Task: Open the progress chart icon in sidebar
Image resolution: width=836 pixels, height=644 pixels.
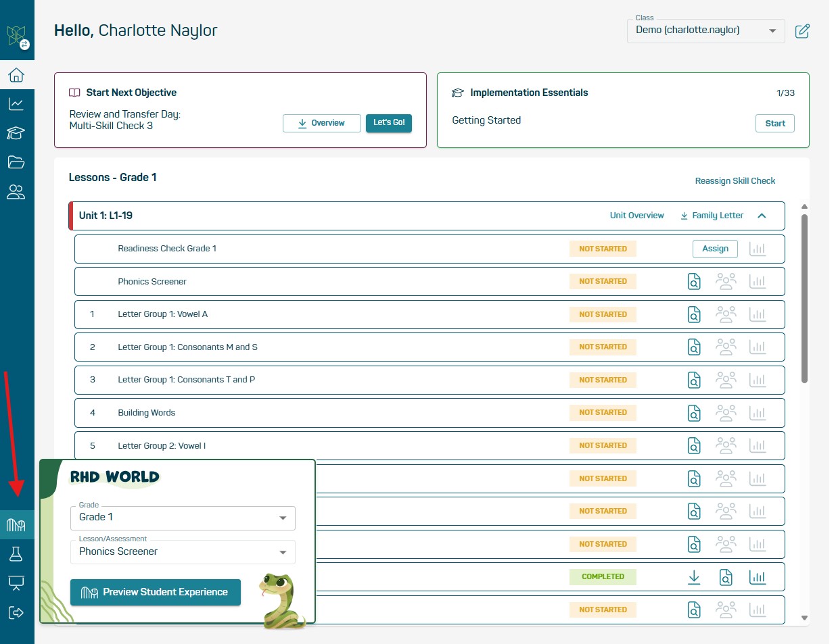Action: point(16,104)
